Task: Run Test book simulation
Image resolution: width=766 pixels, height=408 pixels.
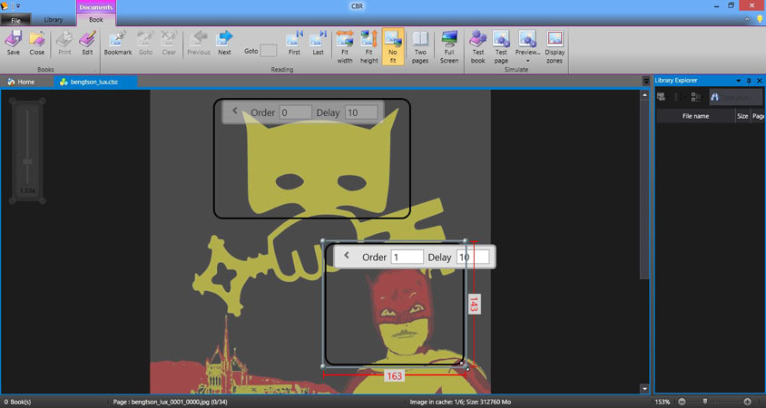Action: click(x=477, y=47)
